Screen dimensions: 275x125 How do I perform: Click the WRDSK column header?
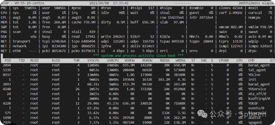coord(181,60)
